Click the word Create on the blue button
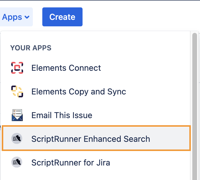Image resolution: width=200 pixels, height=180 pixels. coord(62,17)
